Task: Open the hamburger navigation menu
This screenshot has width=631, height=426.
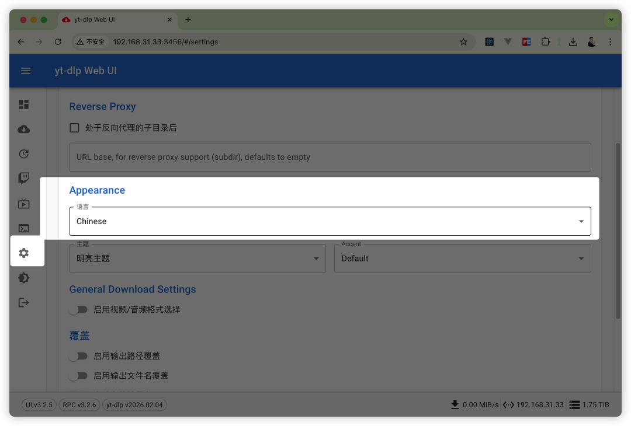Action: tap(26, 71)
